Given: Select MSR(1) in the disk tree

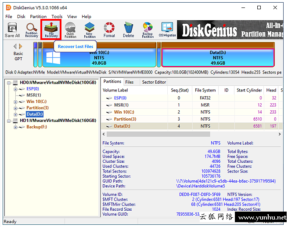Looking at the screenshot, I should [x=34, y=95].
